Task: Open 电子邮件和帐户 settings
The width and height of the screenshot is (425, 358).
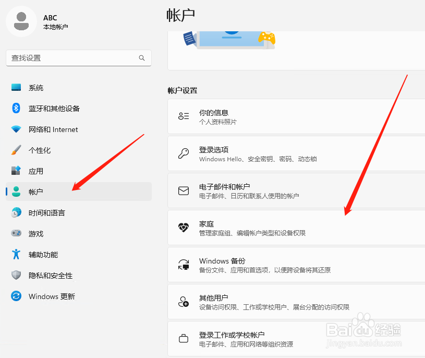Action: point(296,190)
